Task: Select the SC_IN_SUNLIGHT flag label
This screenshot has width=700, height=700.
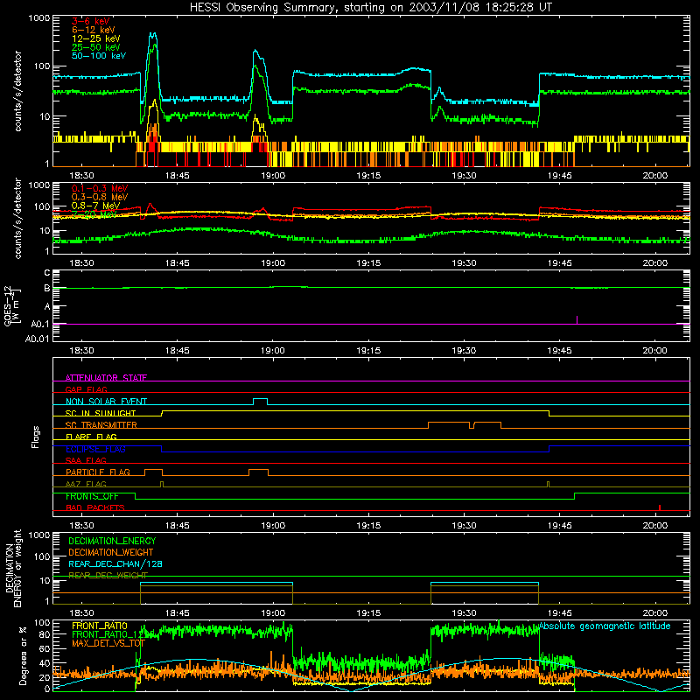Action: pos(101,413)
